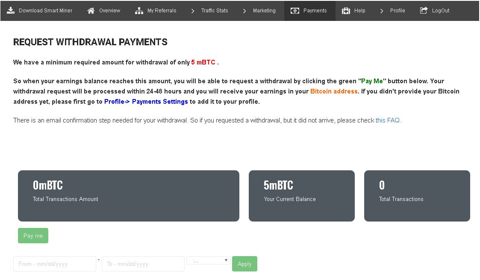Open the Traffic Stats menu item
Viewport: 480px width, 280px height.
pyautogui.click(x=215, y=11)
